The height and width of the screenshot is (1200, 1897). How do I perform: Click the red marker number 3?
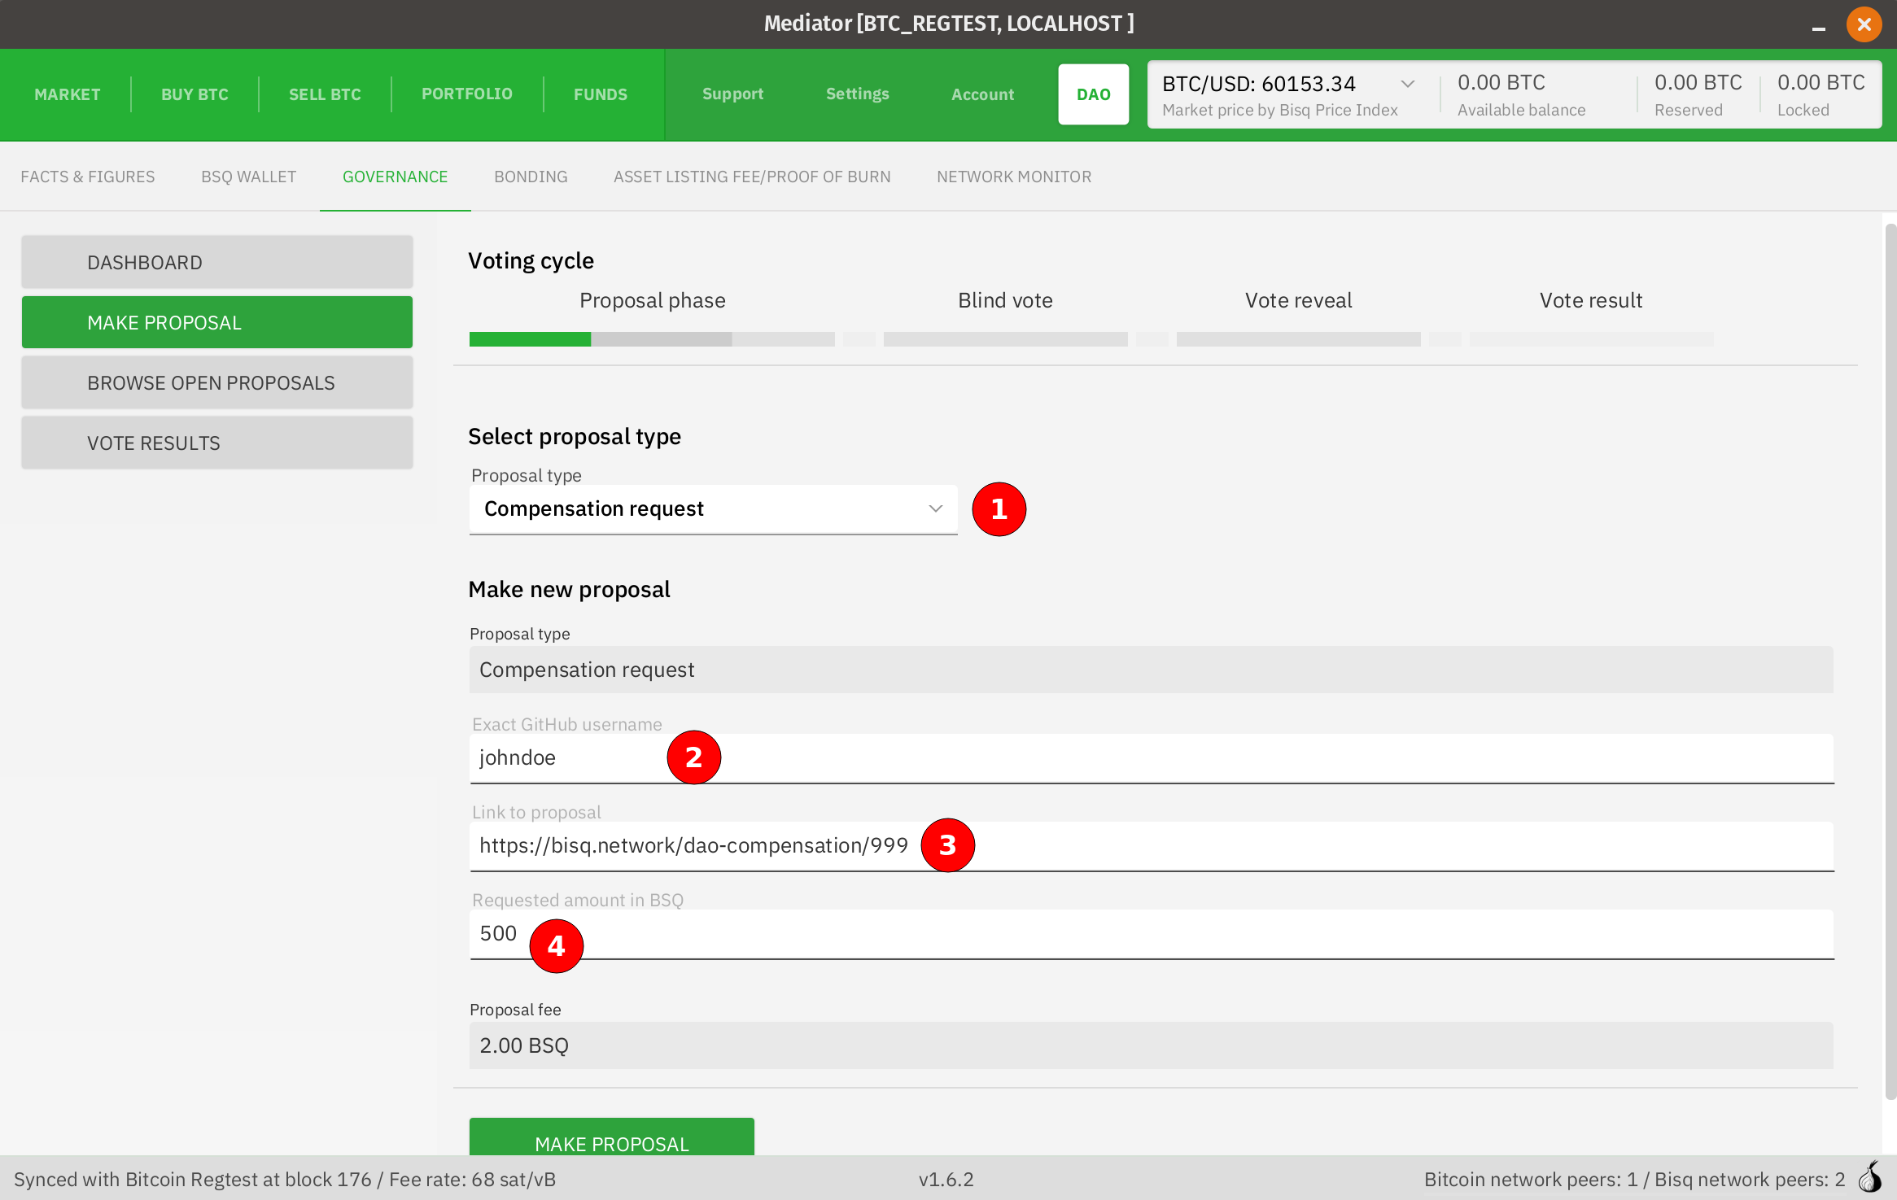click(x=947, y=845)
